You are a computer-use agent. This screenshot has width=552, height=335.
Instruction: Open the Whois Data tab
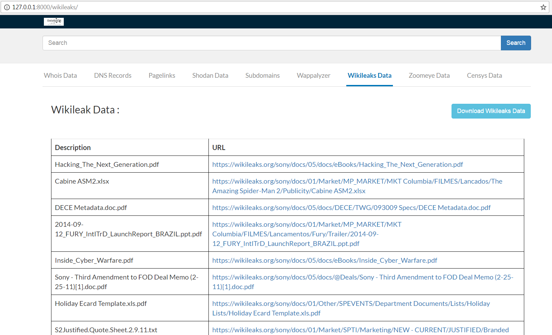[60, 75]
